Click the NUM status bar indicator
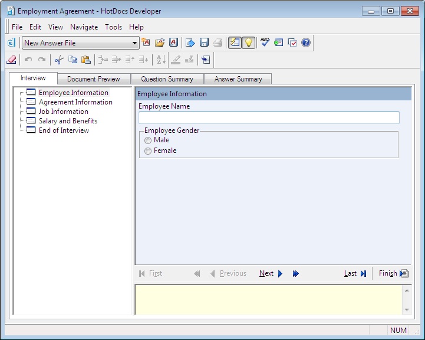Screen dimensions: 425x340 398,330
